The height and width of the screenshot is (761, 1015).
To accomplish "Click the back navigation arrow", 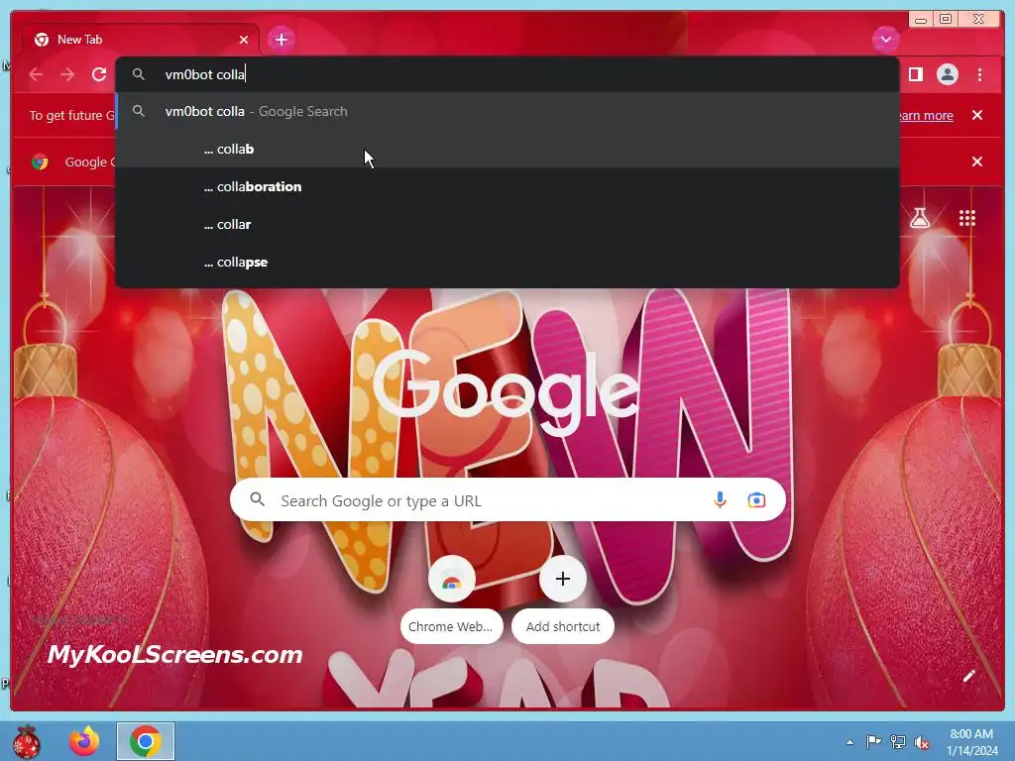I will point(36,74).
